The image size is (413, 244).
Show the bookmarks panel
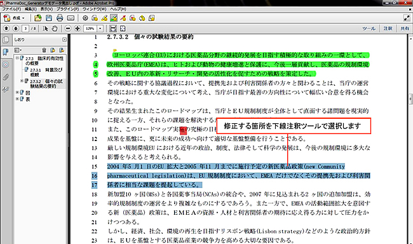click(6, 52)
